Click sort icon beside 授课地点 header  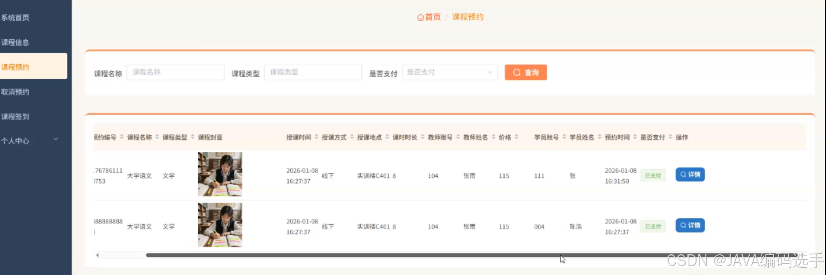(x=387, y=137)
